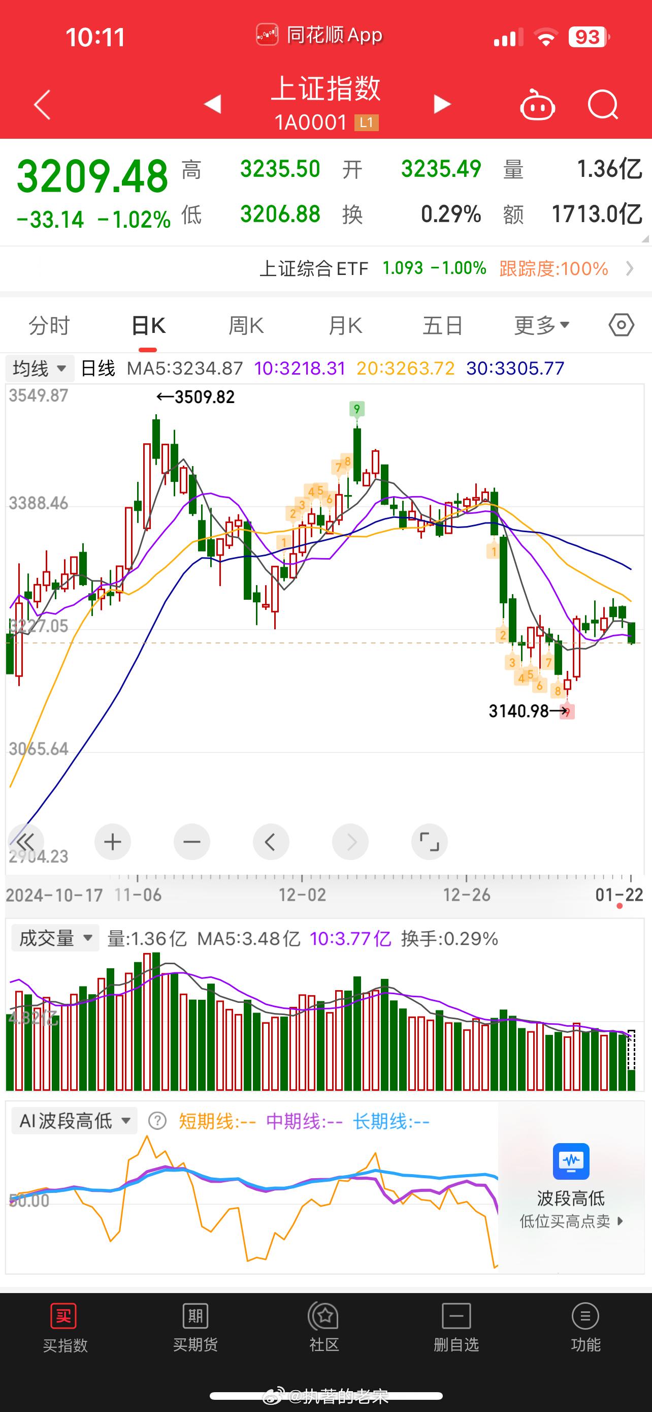Go back using the left chevron
652x1412 pixels.
[42, 104]
